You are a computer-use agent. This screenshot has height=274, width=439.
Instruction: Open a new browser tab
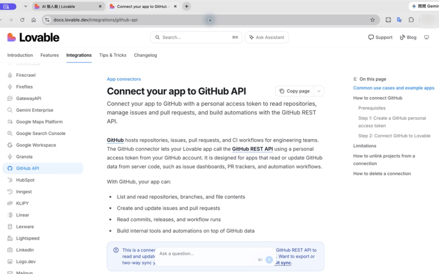coord(186,6)
